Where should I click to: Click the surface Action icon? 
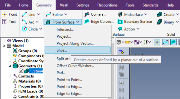coord(120,29)
